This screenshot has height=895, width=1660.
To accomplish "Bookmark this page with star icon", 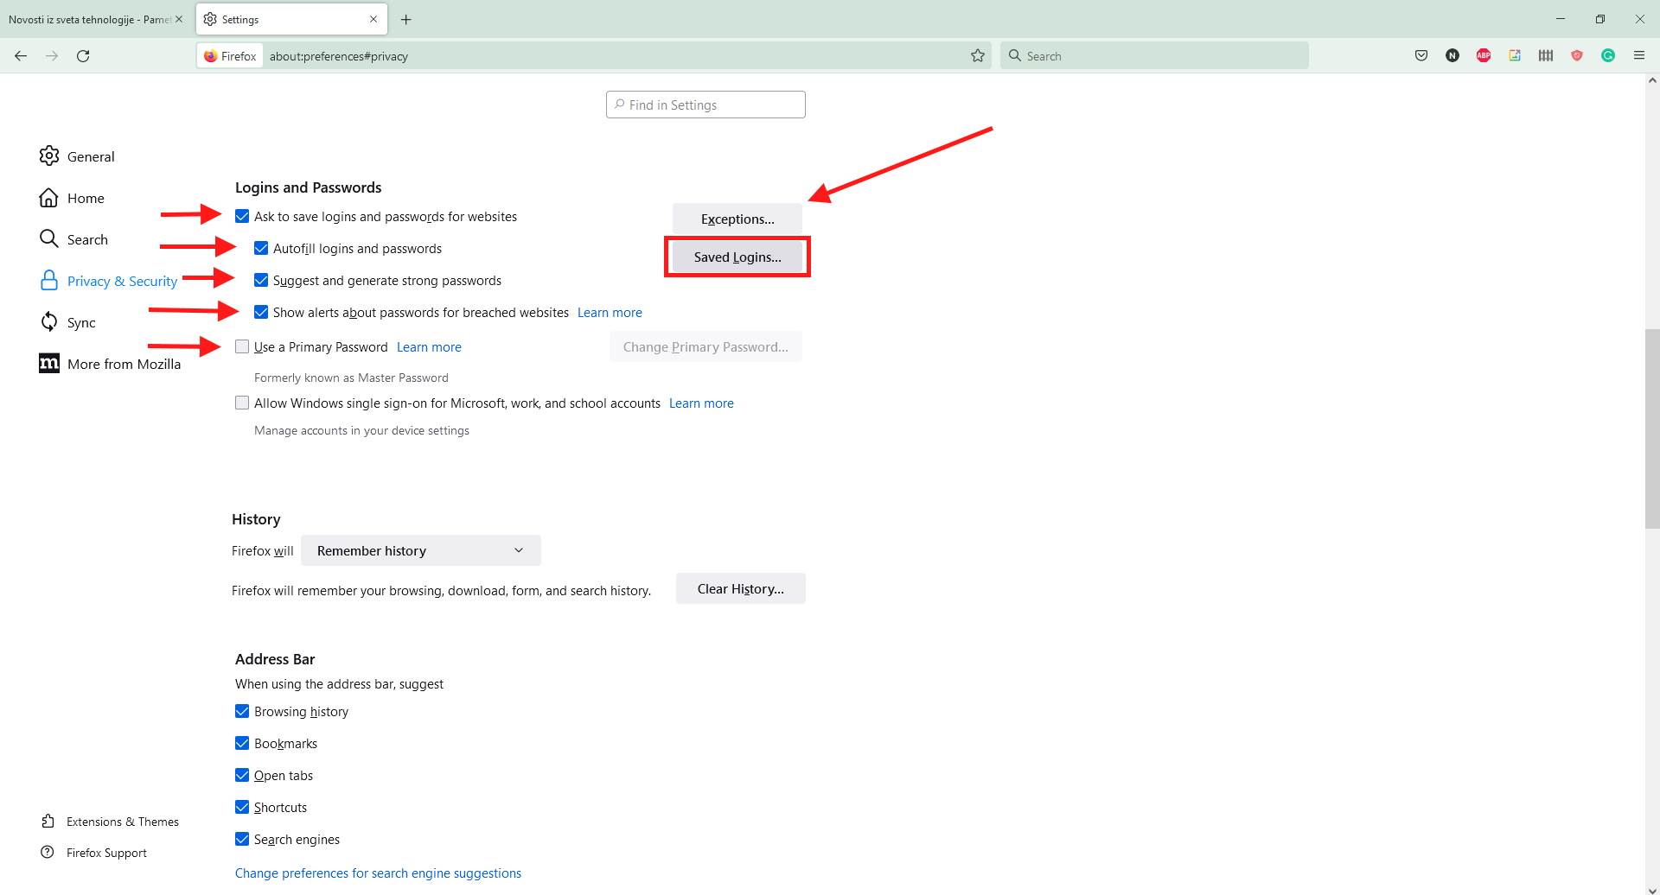I will click(978, 55).
